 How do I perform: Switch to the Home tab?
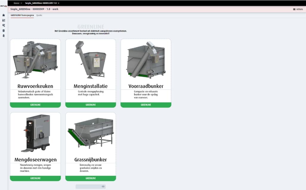(16, 3)
